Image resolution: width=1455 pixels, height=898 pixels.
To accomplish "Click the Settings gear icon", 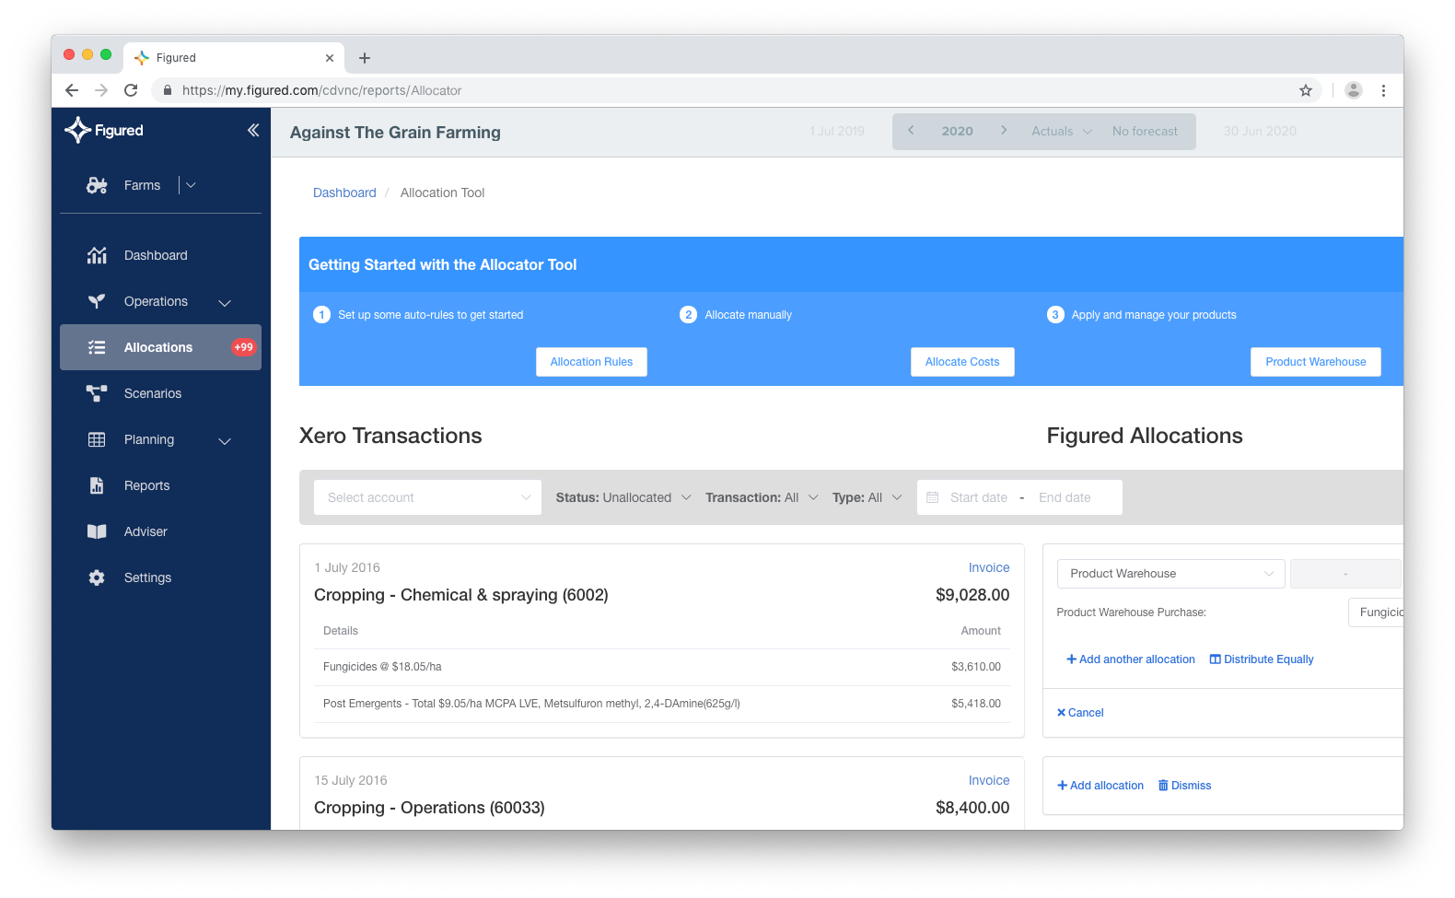I will tap(97, 577).
